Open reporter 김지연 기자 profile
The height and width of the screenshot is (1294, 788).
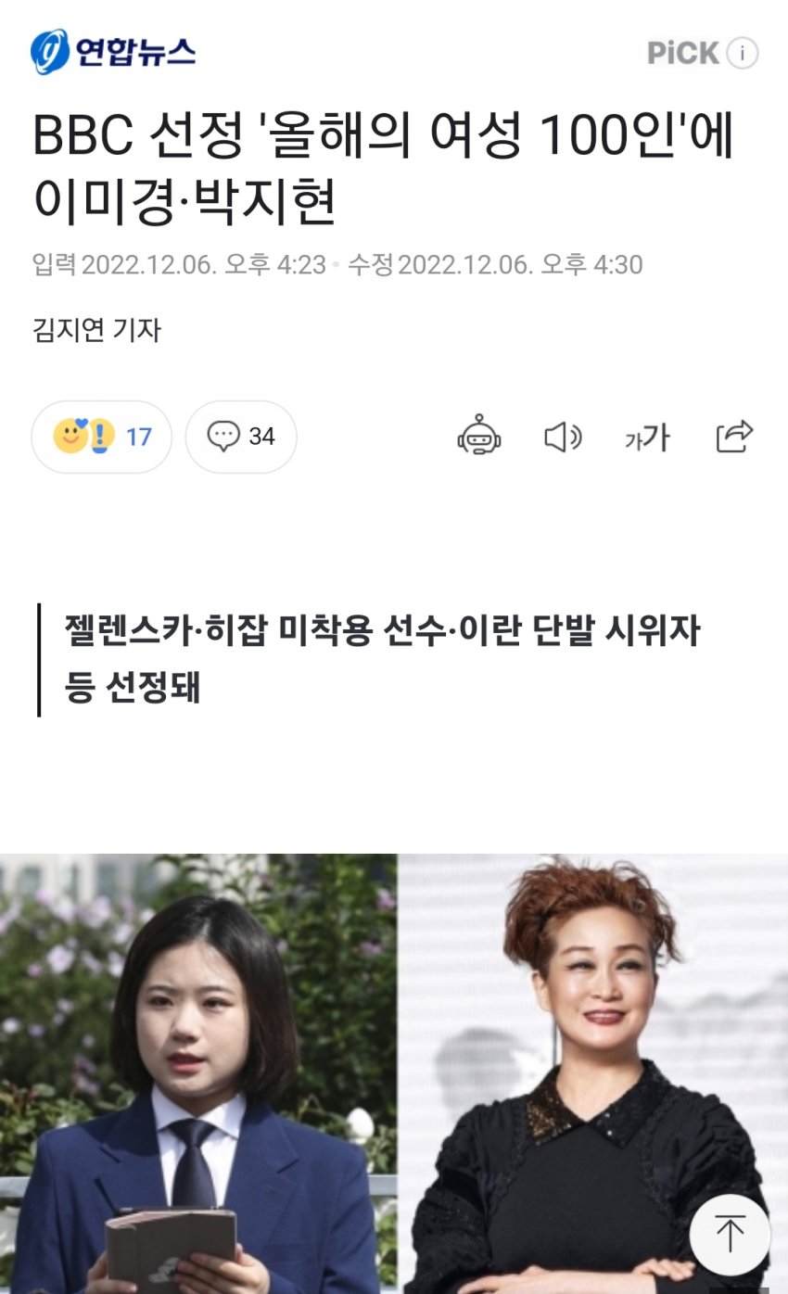tap(96, 330)
